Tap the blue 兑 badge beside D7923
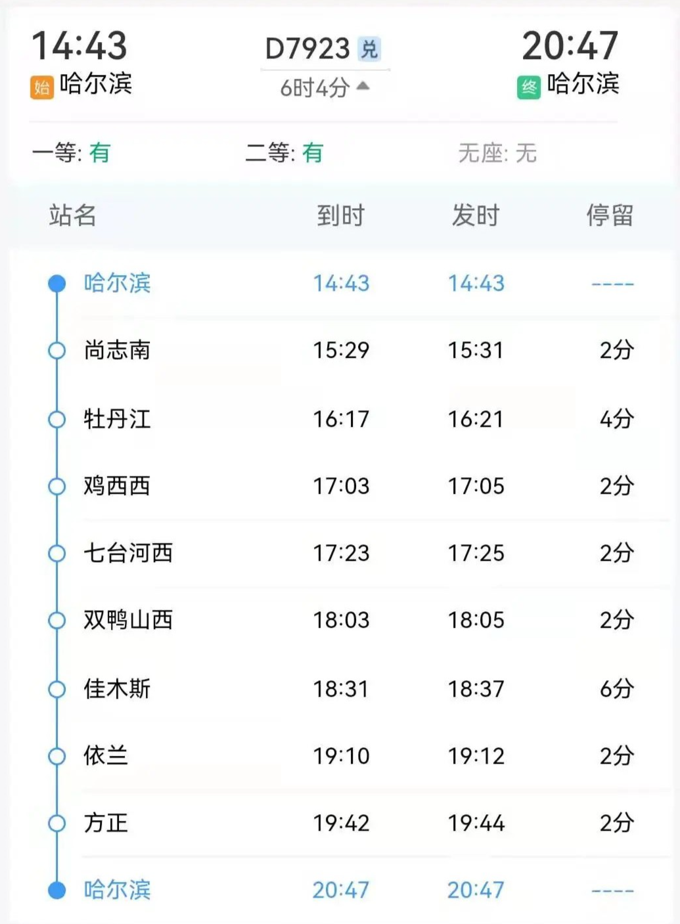This screenshot has height=924, width=680. pos(369,49)
